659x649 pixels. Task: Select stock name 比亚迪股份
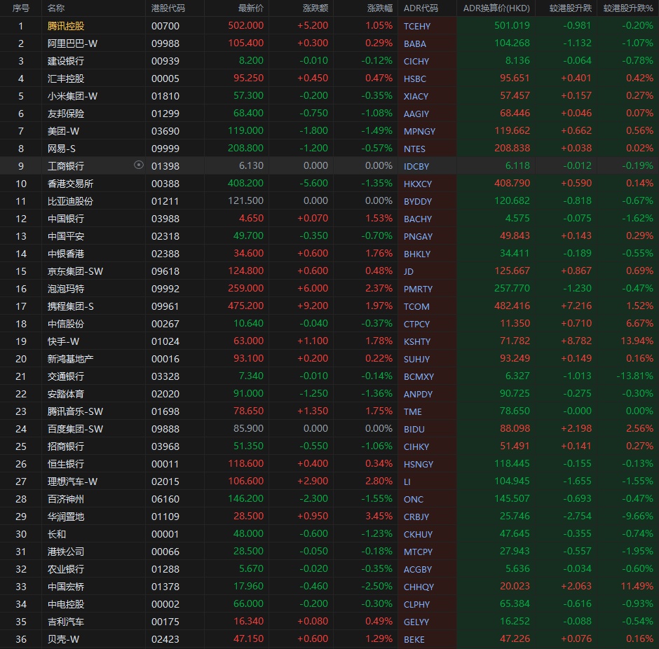pyautogui.click(x=70, y=201)
